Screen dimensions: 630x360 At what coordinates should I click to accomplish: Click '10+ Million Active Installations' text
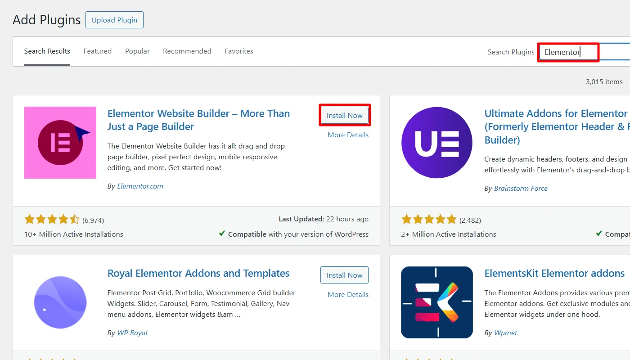point(74,234)
